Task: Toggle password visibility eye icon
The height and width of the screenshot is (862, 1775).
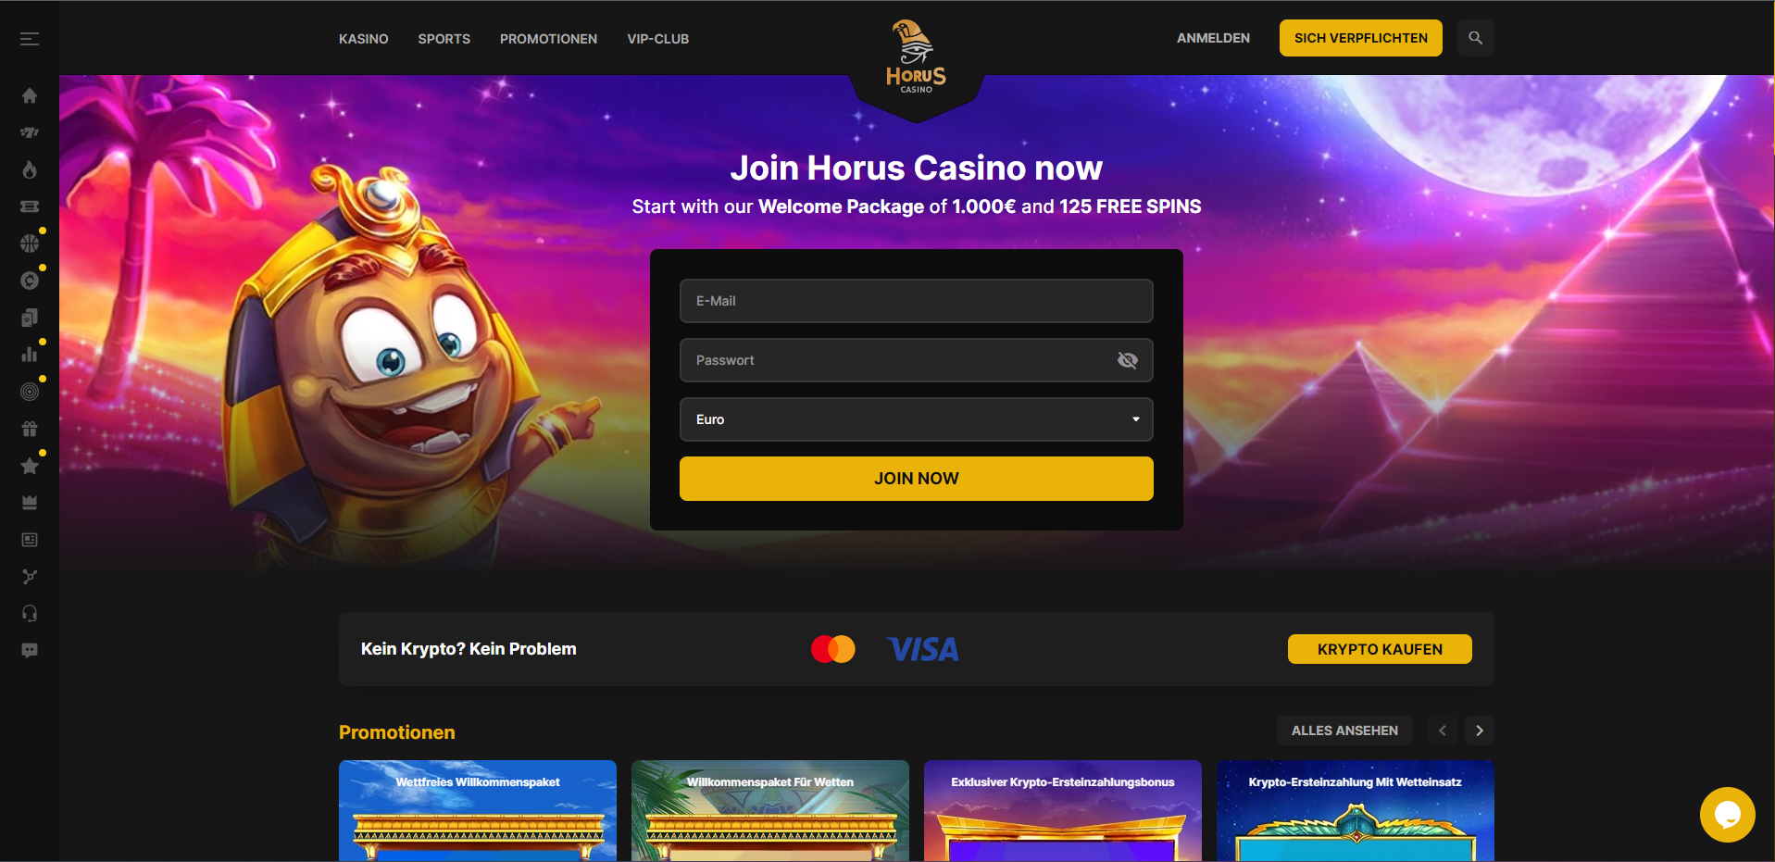Action: point(1128,360)
